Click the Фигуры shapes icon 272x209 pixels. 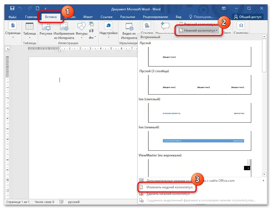pyautogui.click(x=81, y=26)
